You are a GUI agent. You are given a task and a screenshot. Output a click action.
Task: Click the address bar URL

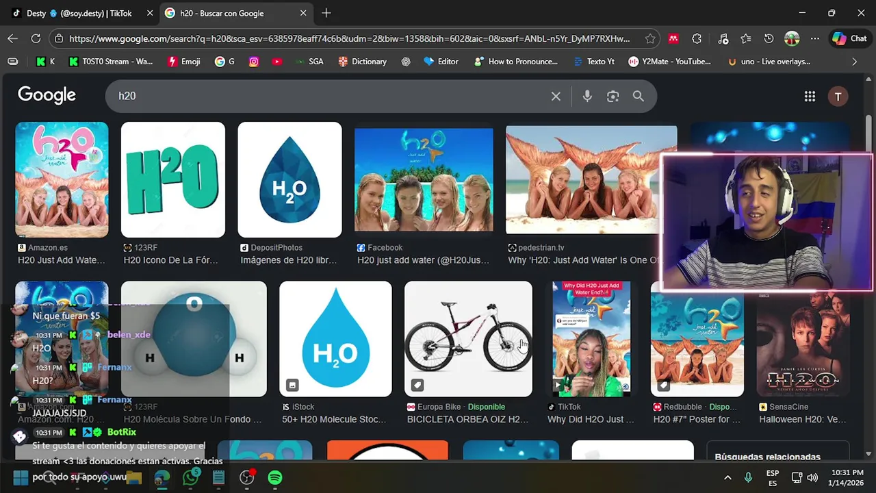point(349,39)
